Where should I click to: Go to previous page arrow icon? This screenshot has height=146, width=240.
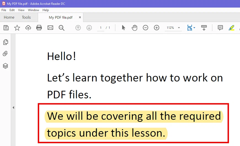click(78, 28)
